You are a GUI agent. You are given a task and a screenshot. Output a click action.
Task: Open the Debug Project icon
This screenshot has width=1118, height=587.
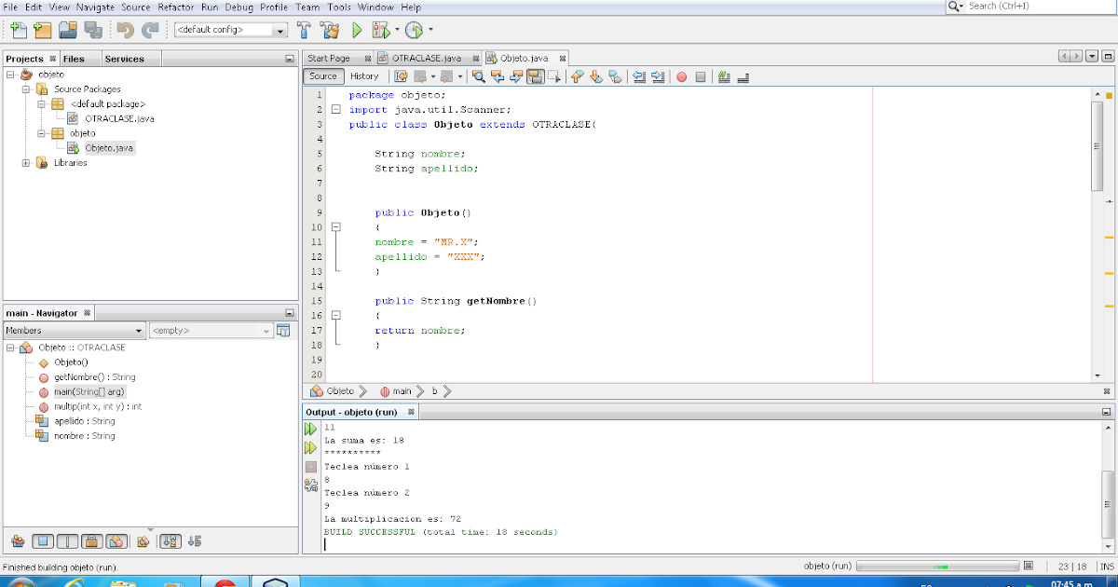(x=379, y=29)
